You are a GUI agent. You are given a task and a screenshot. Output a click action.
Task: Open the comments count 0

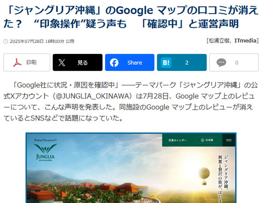234,63
